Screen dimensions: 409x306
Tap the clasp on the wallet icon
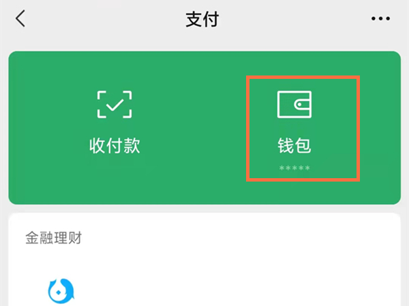click(x=302, y=105)
